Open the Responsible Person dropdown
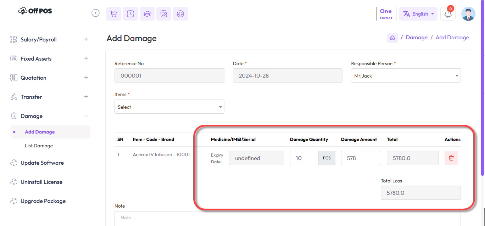Image resolution: width=485 pixels, height=226 pixels. point(406,76)
